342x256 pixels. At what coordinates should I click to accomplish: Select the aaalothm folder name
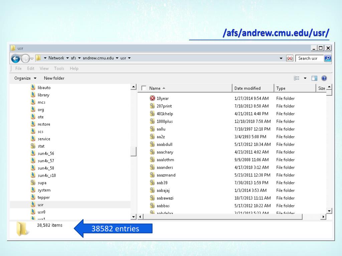pos(165,160)
